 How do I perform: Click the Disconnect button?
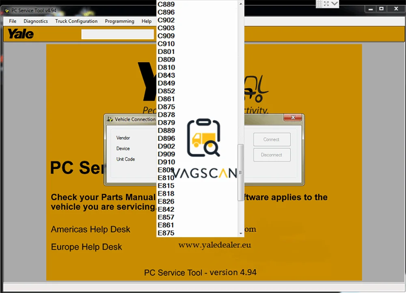click(x=272, y=155)
